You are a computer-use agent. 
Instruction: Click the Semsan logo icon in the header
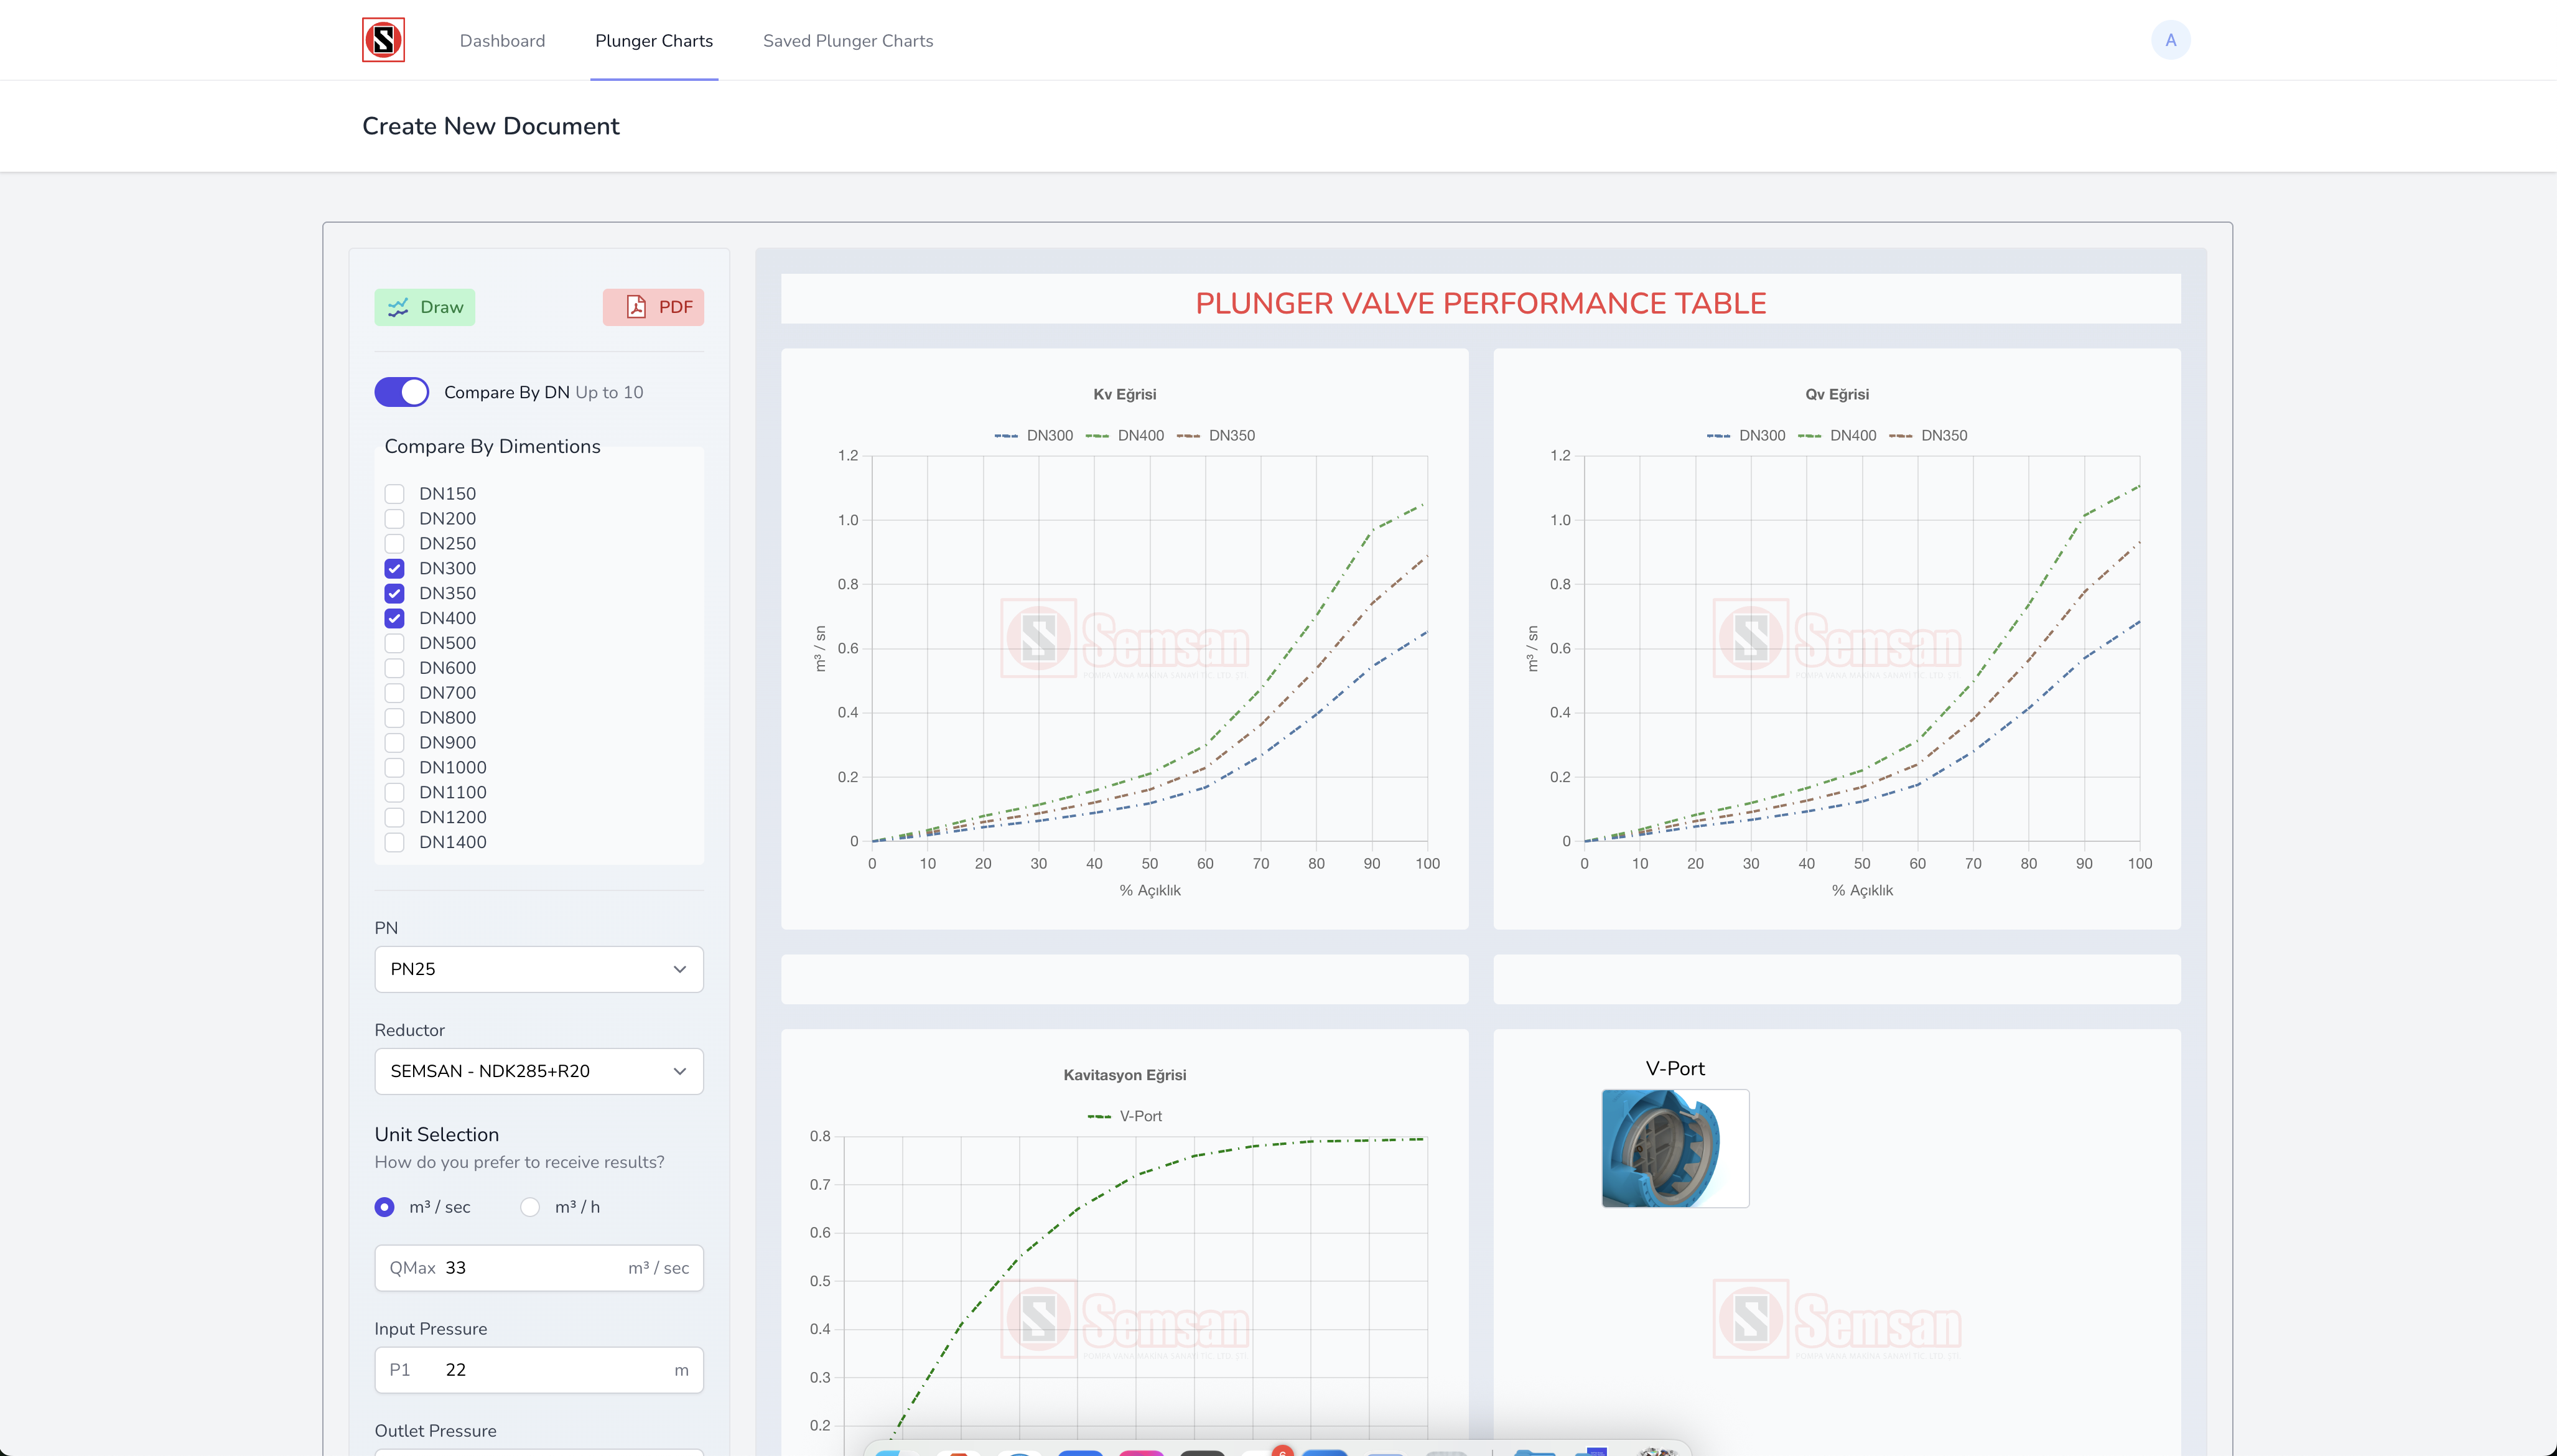coord(383,40)
